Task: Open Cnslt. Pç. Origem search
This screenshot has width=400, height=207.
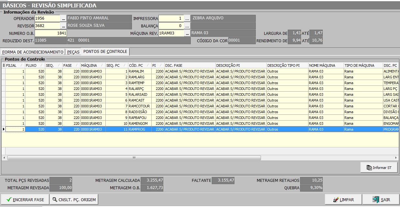Action: coord(74,200)
